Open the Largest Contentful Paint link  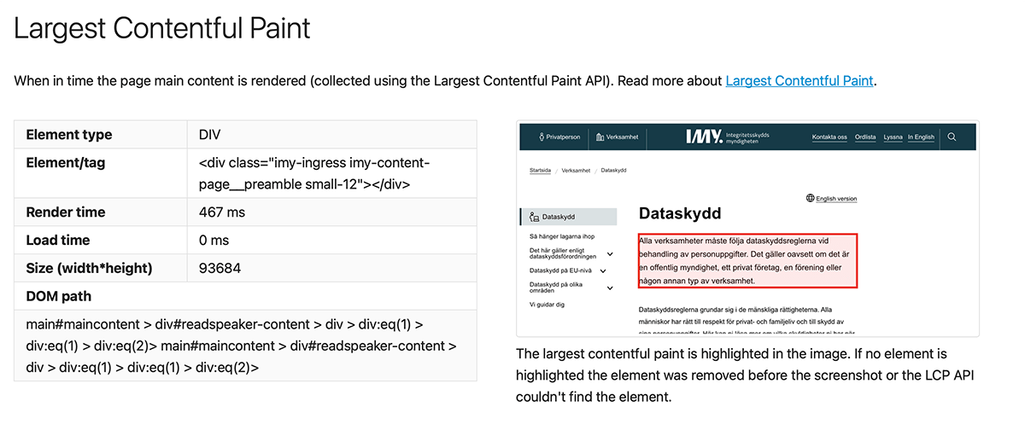click(799, 81)
